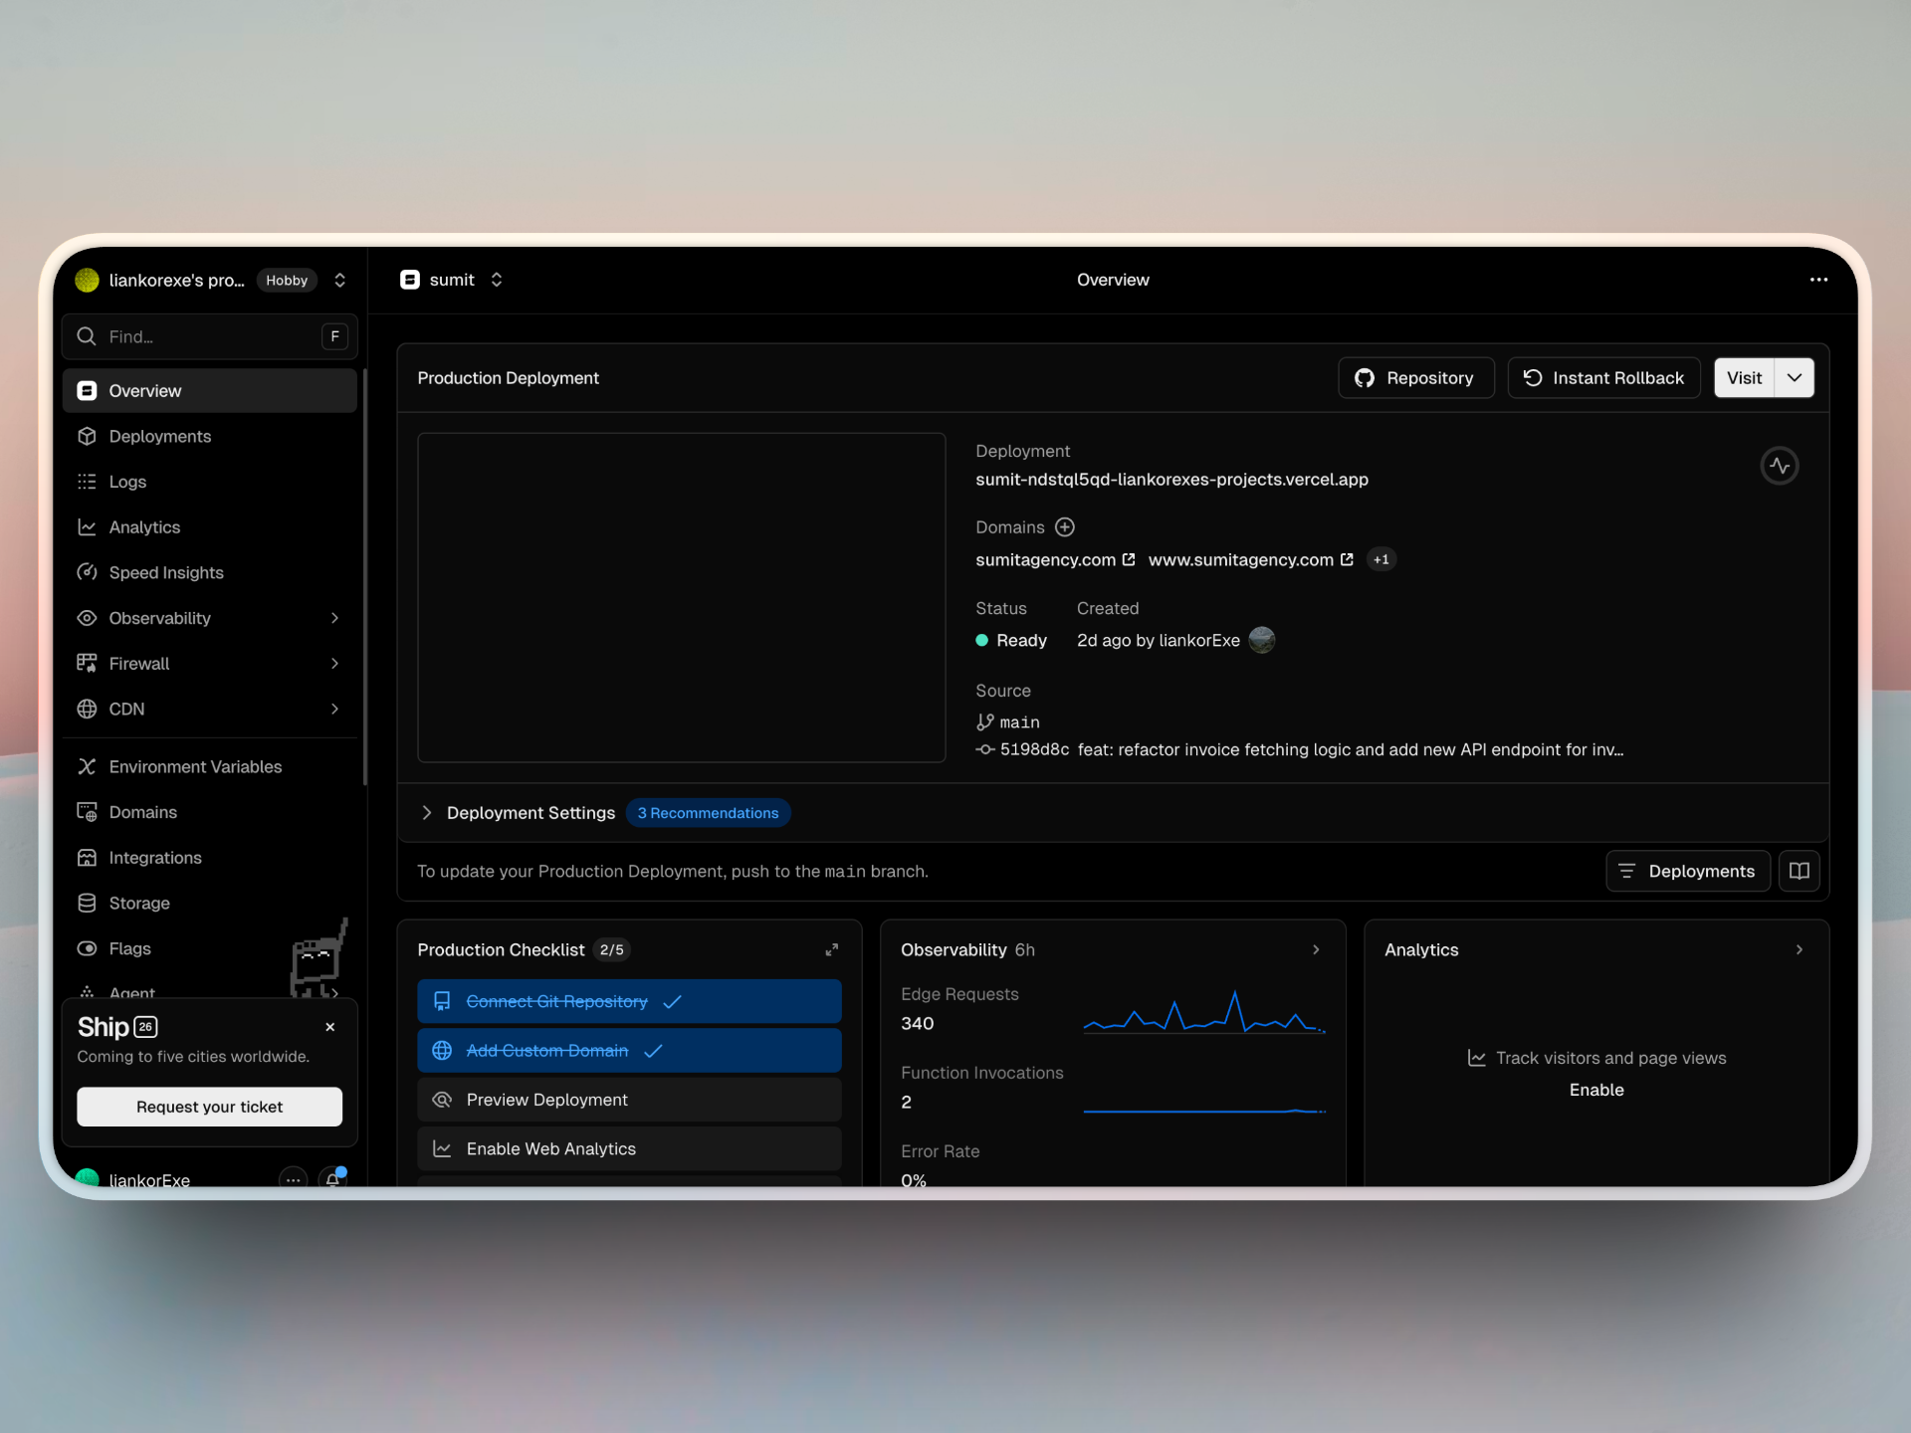The image size is (1911, 1433).
Task: Open the three-dot menu in the header
Action: 1818,280
